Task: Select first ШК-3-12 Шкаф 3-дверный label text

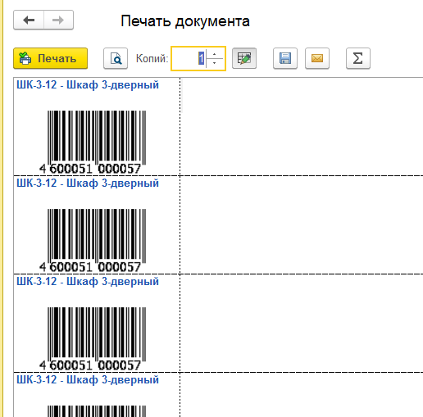Action: pyautogui.click(x=88, y=85)
